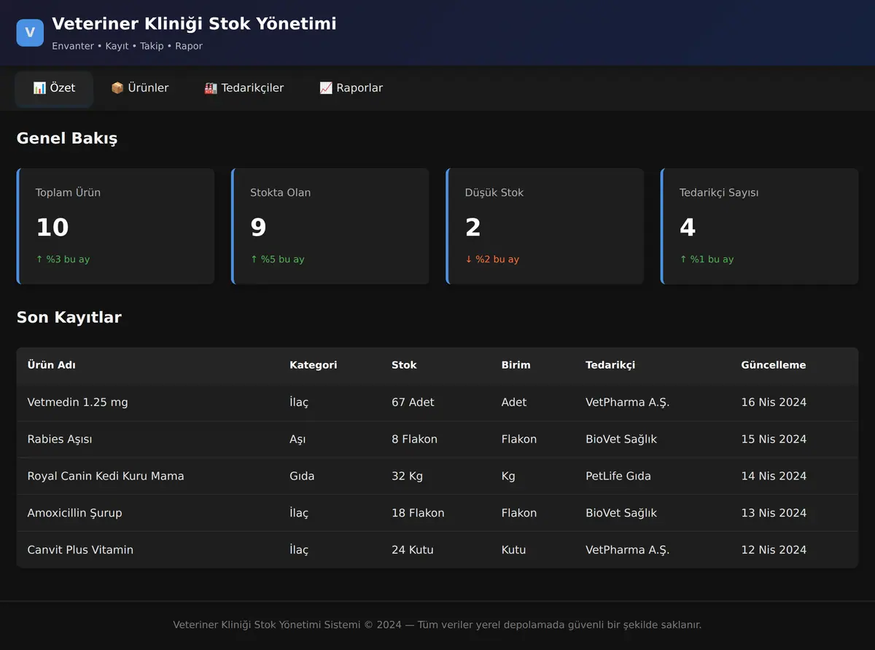Screen dimensions: 875x650
Task: Select the Rabies Aşısı product name
Action: point(60,439)
